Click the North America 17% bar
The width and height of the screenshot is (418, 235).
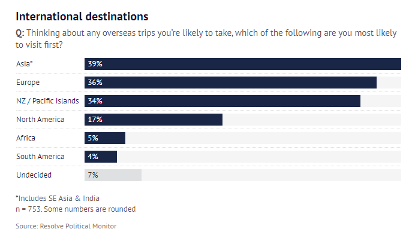click(x=154, y=120)
